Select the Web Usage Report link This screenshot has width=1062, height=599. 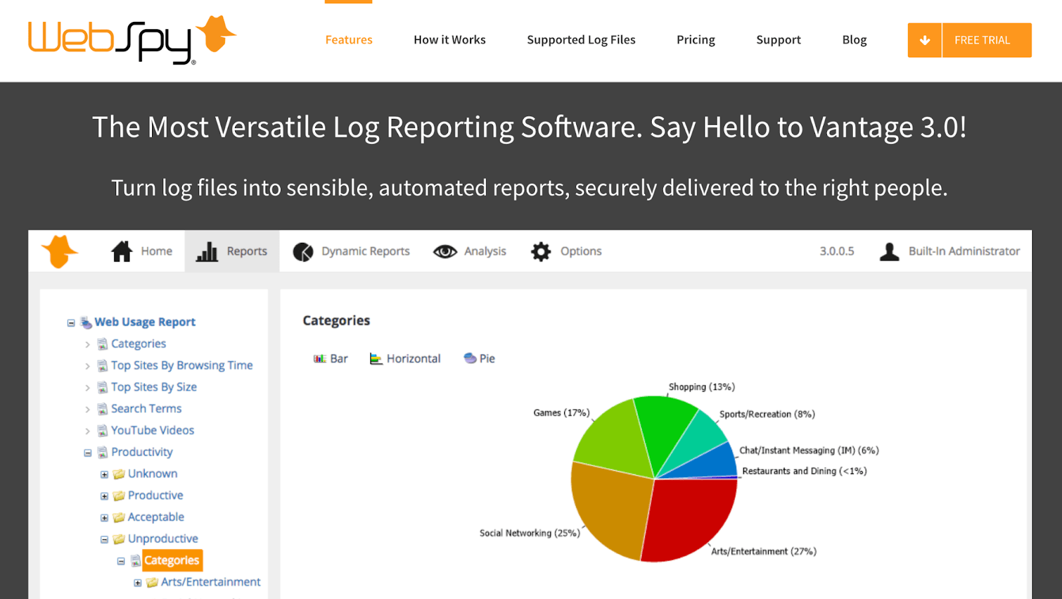(x=145, y=322)
